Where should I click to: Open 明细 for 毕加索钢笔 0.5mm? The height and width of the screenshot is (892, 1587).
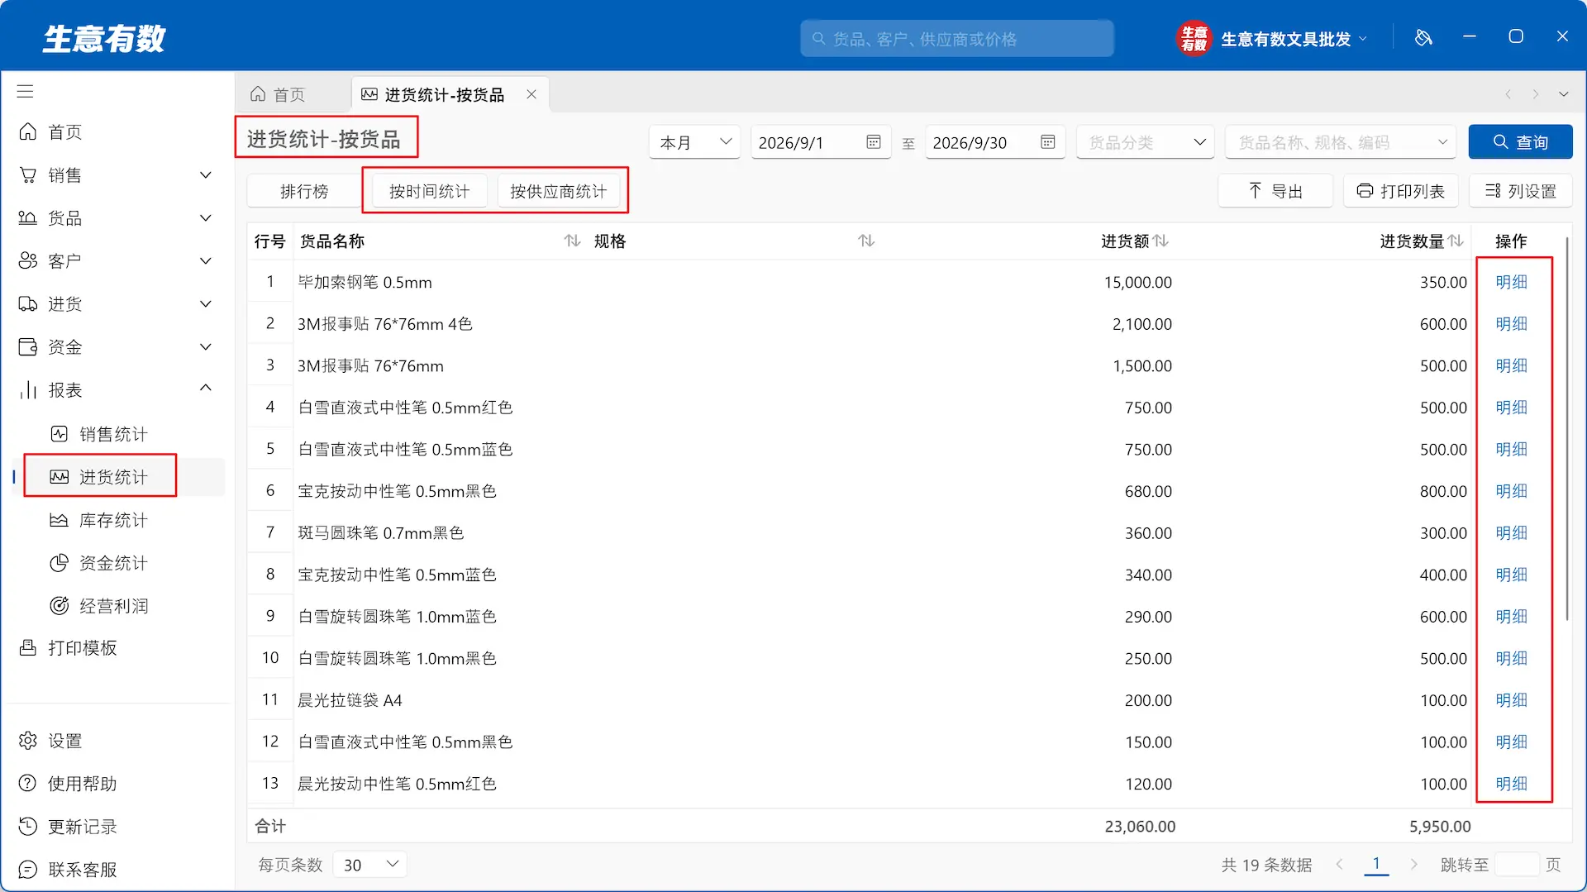[1511, 282]
